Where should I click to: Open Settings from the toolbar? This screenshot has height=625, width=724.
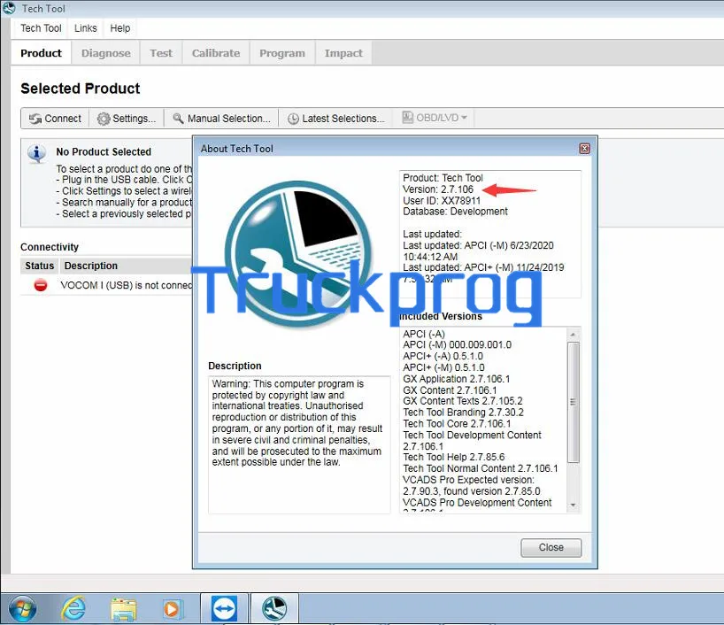[x=127, y=119]
